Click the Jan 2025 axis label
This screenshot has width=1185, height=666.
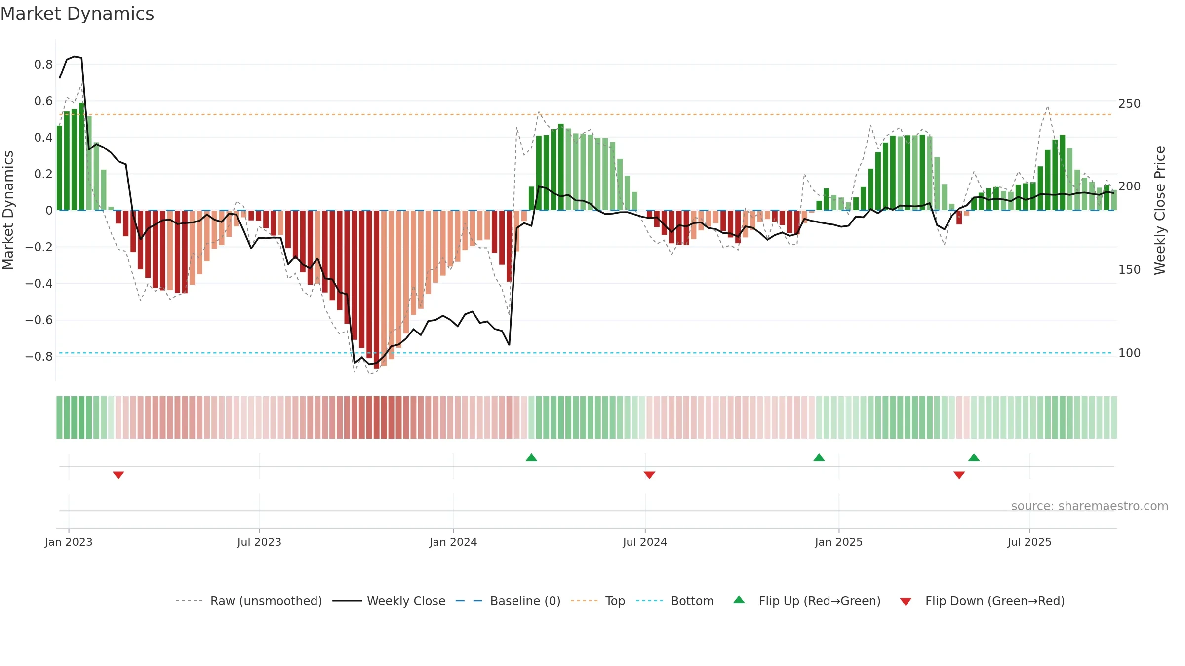point(839,542)
